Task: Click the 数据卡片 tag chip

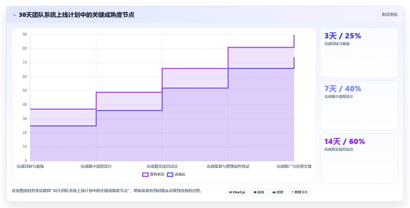Action: click(x=300, y=192)
